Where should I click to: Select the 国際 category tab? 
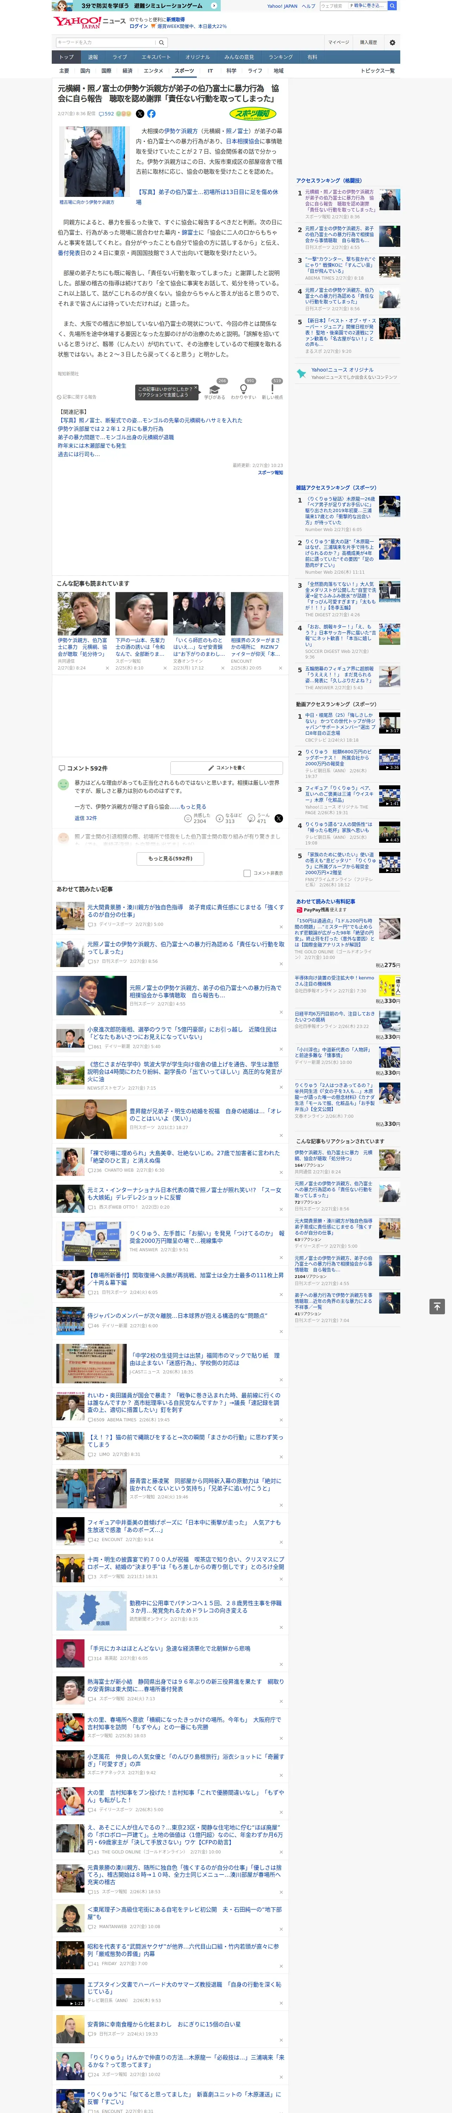(106, 70)
